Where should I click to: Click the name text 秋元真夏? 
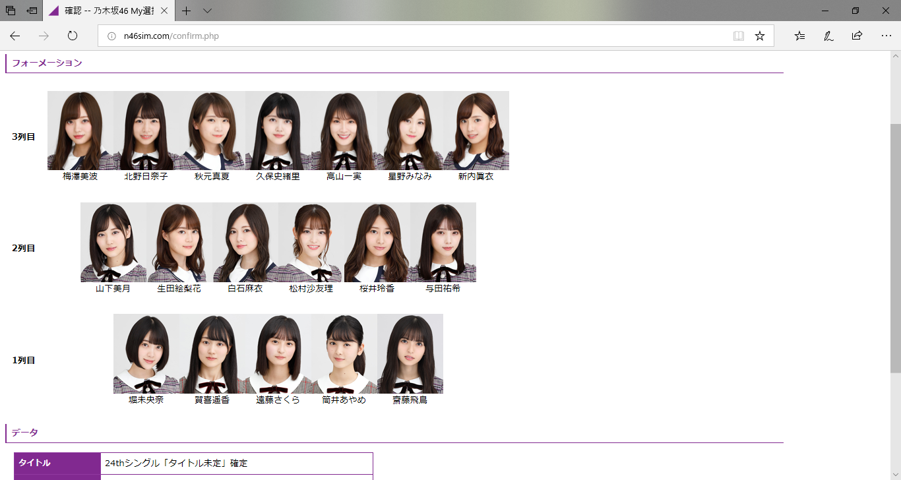coord(212,177)
